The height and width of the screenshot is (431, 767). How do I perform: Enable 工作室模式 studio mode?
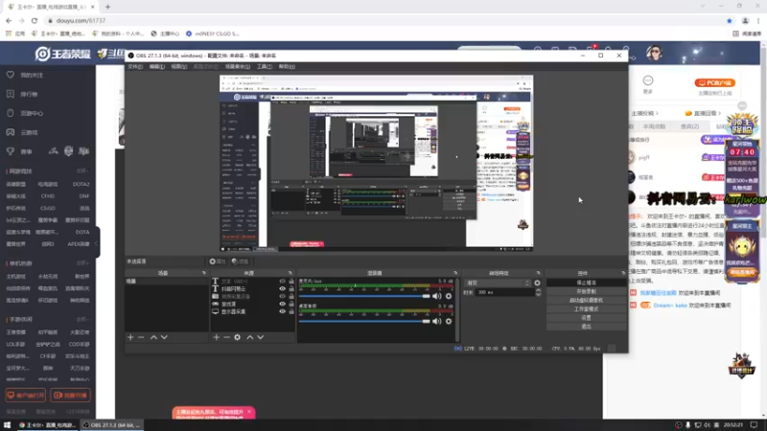[x=586, y=308]
